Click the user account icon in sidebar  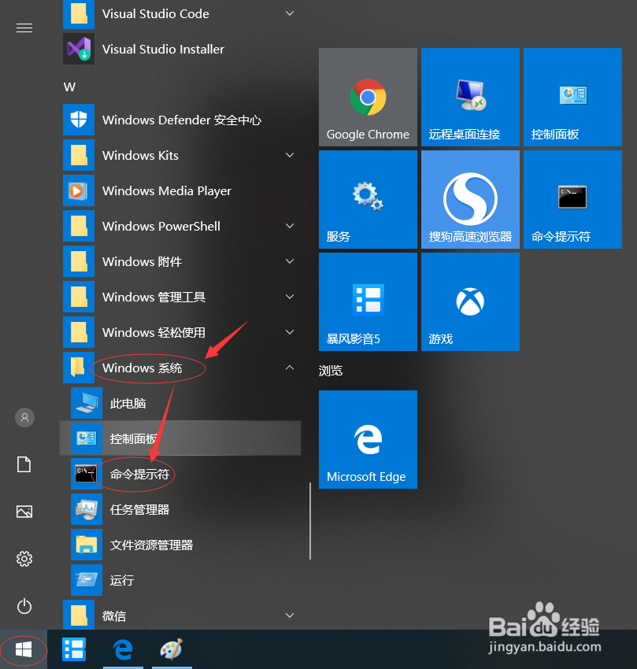(x=24, y=417)
